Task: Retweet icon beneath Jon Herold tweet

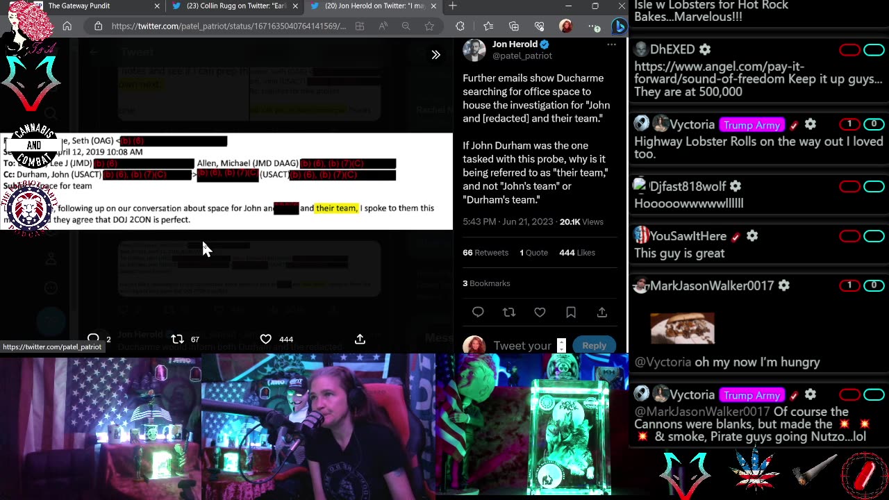Action: click(509, 312)
